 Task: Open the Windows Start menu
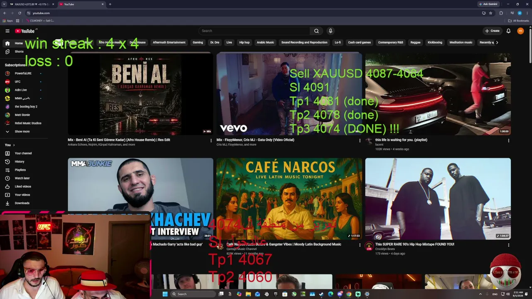165,294
